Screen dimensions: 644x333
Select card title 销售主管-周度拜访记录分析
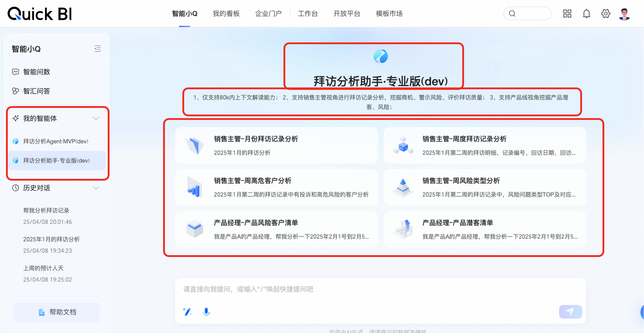pyautogui.click(x=464, y=139)
